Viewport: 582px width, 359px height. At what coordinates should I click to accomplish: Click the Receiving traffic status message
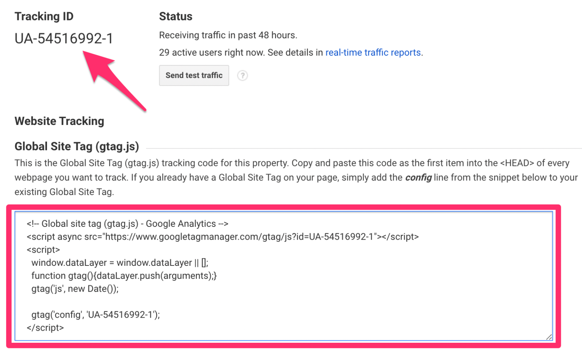coord(228,35)
